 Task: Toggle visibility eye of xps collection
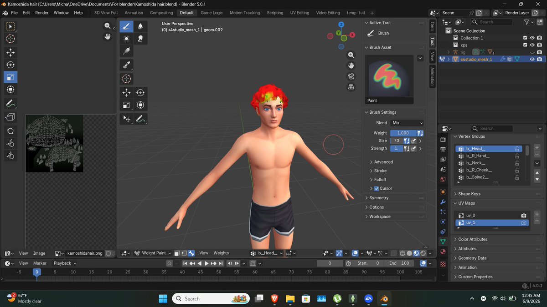[x=532, y=45]
